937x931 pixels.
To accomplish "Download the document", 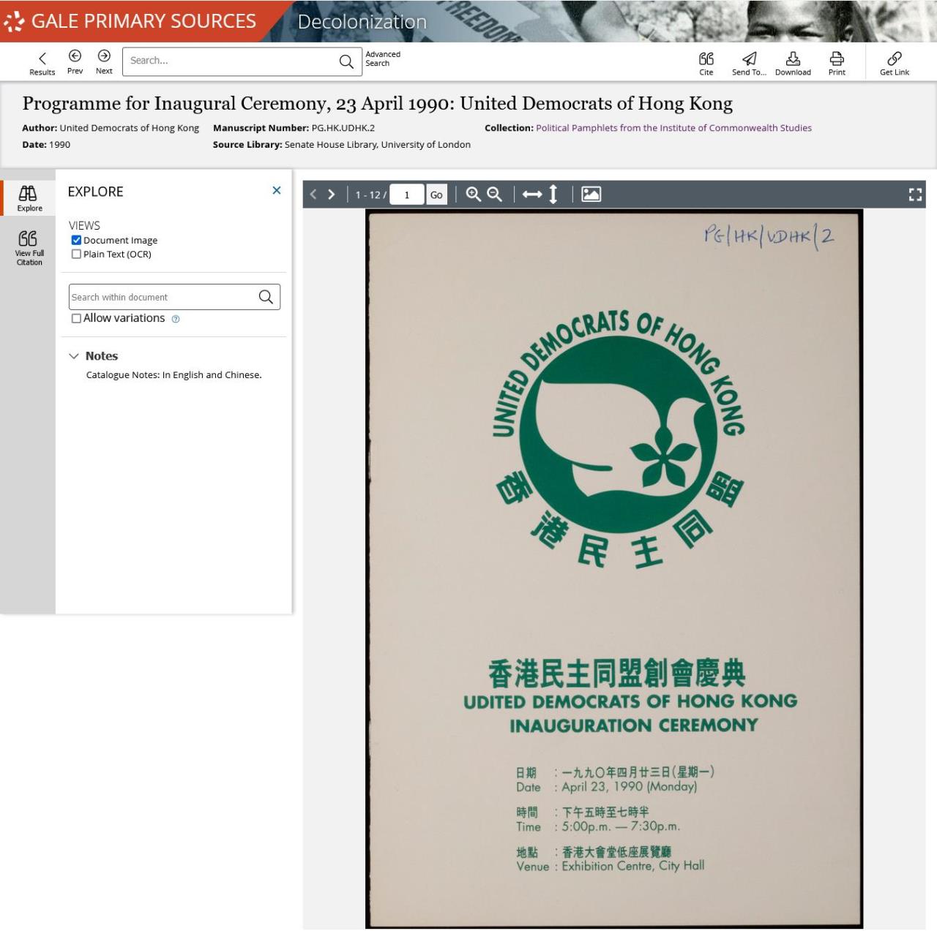I will (793, 64).
